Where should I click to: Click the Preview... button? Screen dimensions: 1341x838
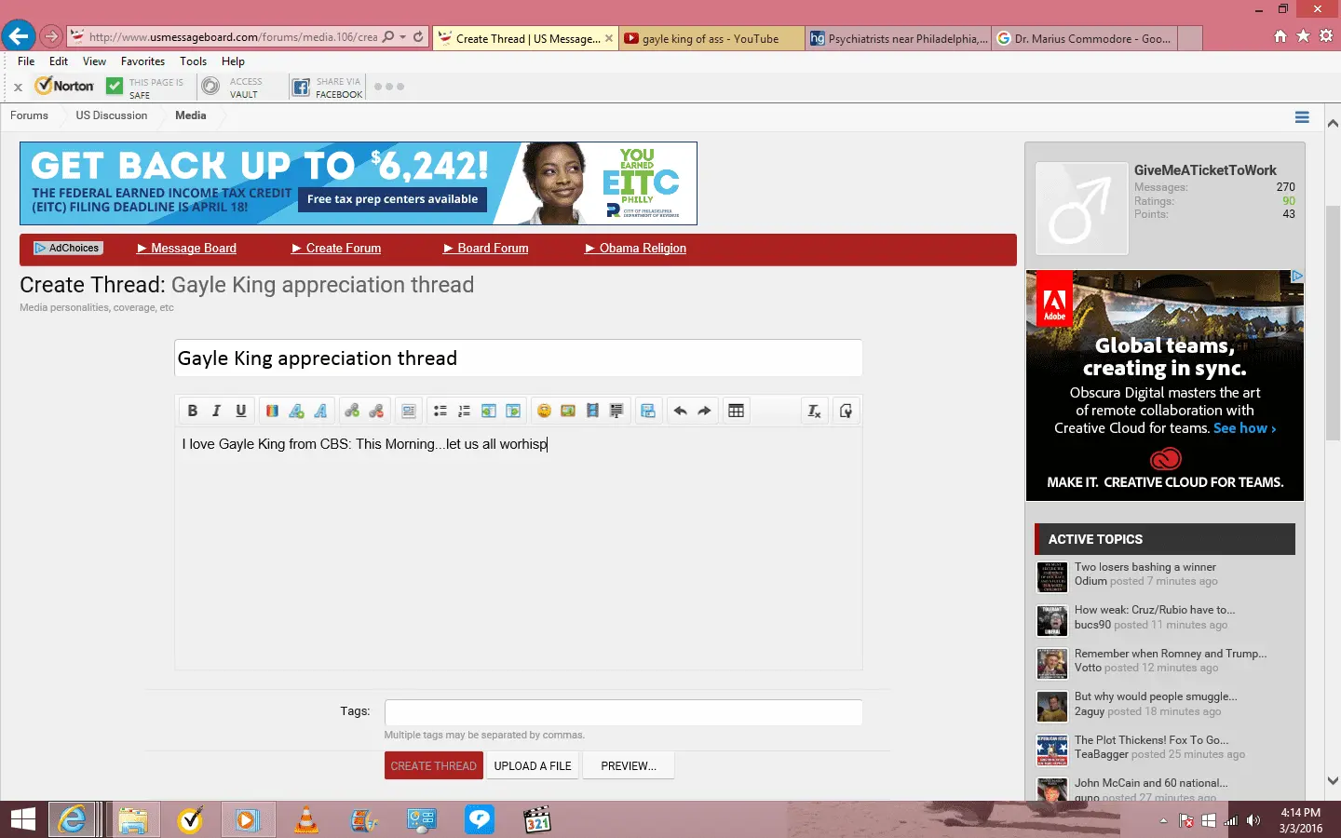pos(629,766)
